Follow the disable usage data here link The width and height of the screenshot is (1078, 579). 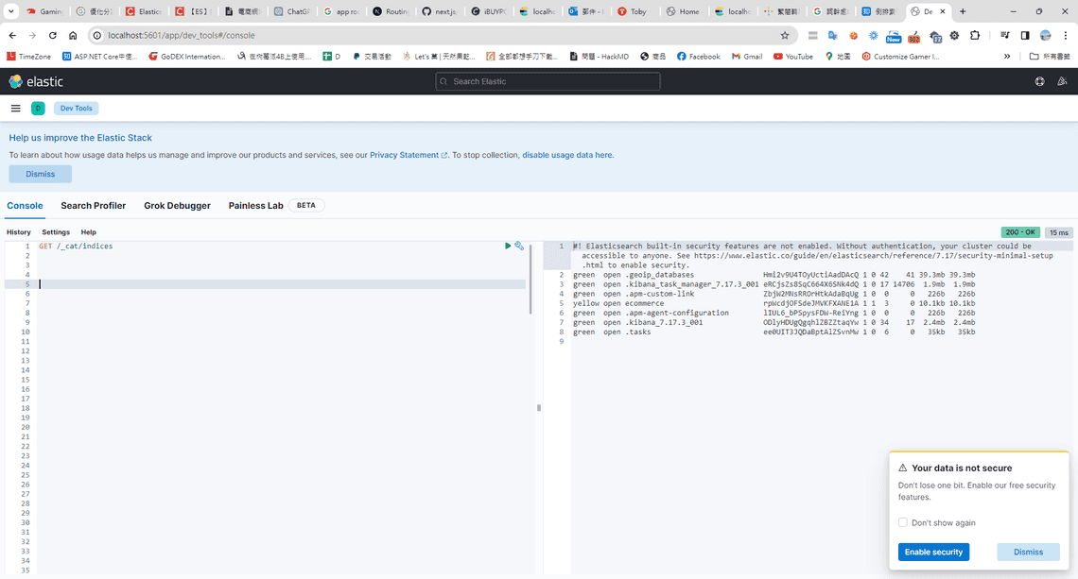[567, 155]
